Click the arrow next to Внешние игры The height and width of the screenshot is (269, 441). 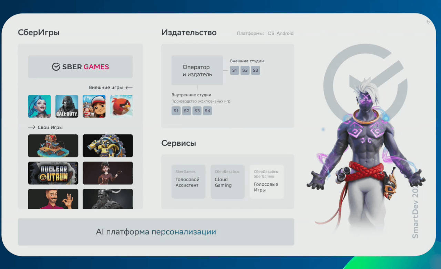tap(129, 88)
